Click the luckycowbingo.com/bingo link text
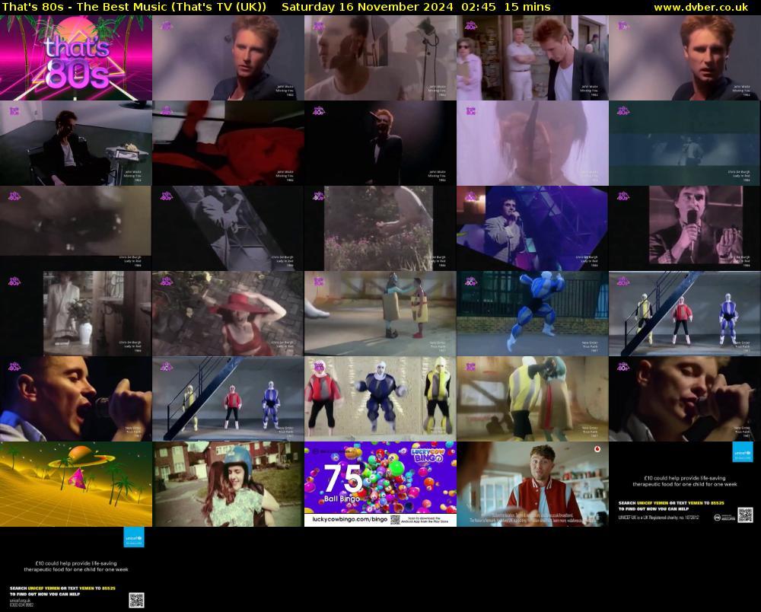The height and width of the screenshot is (612, 761). click(349, 519)
